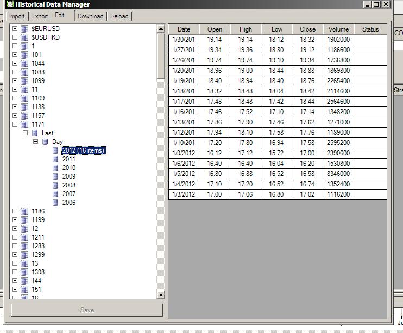Viewport: 403px width, 333px height.
Task: Click Historical Data Manager title bar icon
Action: point(10,4)
